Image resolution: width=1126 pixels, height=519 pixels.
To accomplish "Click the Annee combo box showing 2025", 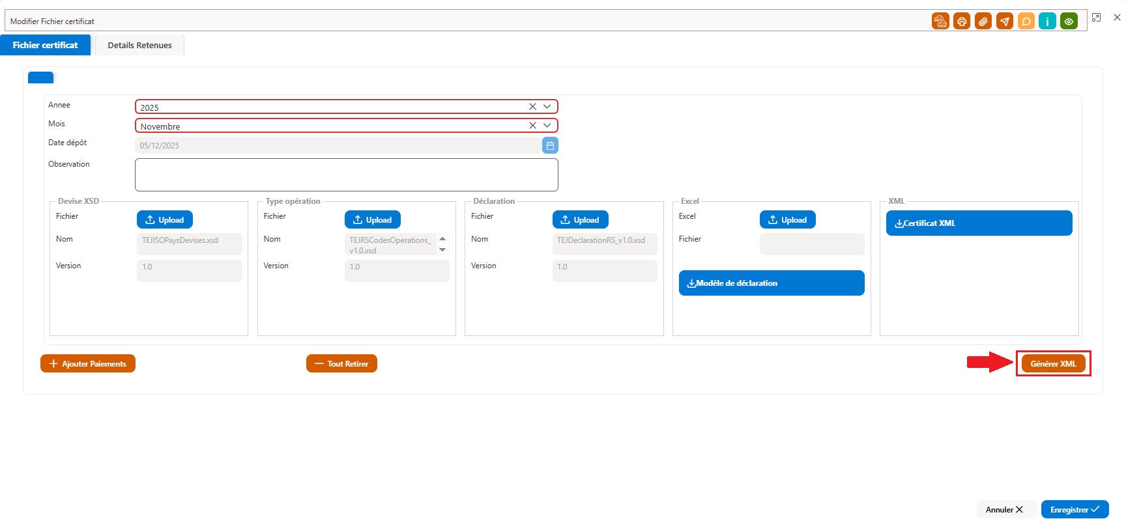I will tap(347, 107).
